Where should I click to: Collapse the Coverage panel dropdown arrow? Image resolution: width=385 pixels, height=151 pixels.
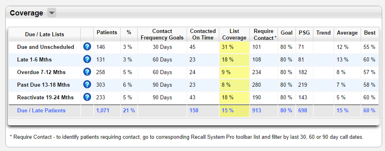(52, 13)
